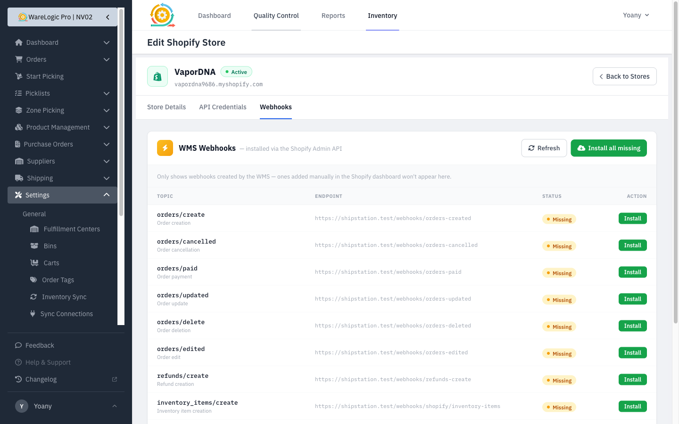The width and height of the screenshot is (679, 424).
Task: Switch to the API Credentials tab
Action: (223, 107)
